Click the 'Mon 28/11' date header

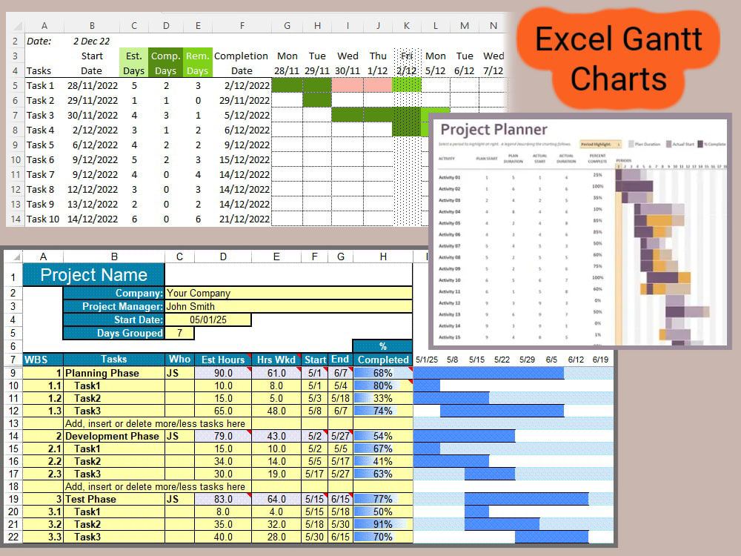(287, 63)
